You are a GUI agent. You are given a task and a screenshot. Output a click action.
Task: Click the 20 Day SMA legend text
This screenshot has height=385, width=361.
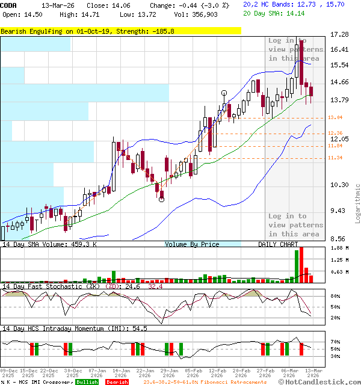click(272, 12)
